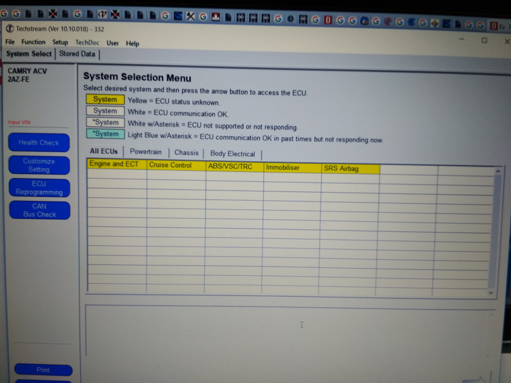Open the TechDoc menu

(87, 43)
